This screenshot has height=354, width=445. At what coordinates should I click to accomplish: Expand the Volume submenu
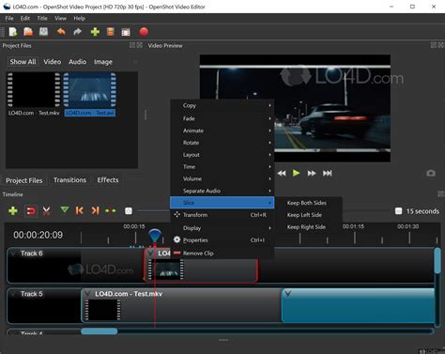coord(222,178)
